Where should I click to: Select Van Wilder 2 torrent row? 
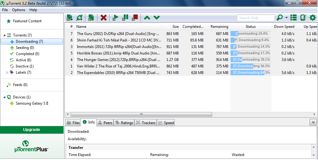point(191,66)
